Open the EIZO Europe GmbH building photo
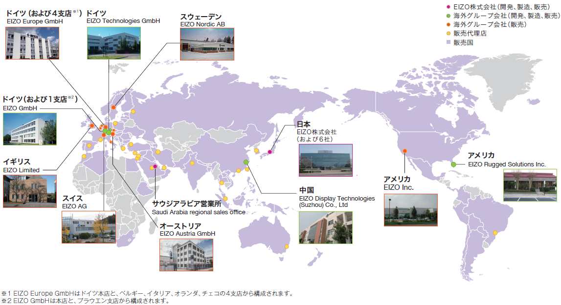561x305 pixels. 32,43
